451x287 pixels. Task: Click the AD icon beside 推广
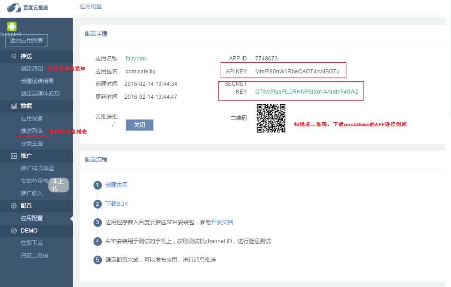click(13, 156)
